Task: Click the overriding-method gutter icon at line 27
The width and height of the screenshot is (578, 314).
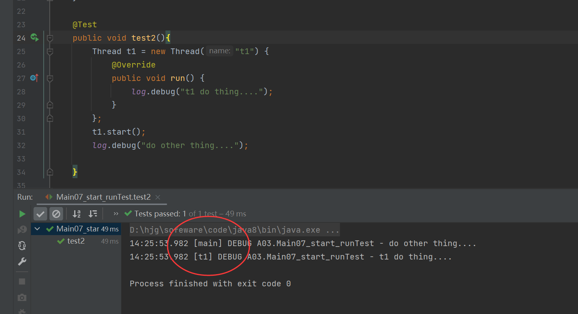Action: (34, 78)
